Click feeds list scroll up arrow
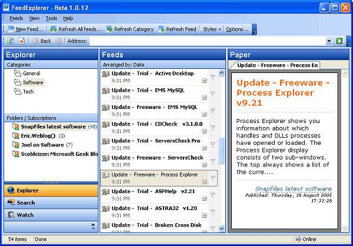Image resolution: width=353 pixels, height=246 pixels. click(x=222, y=72)
